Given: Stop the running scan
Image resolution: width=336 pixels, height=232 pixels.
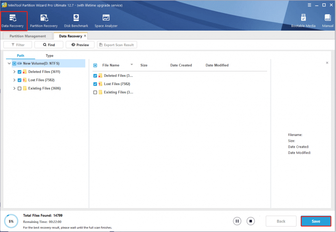Looking at the screenshot, I should point(250,221).
